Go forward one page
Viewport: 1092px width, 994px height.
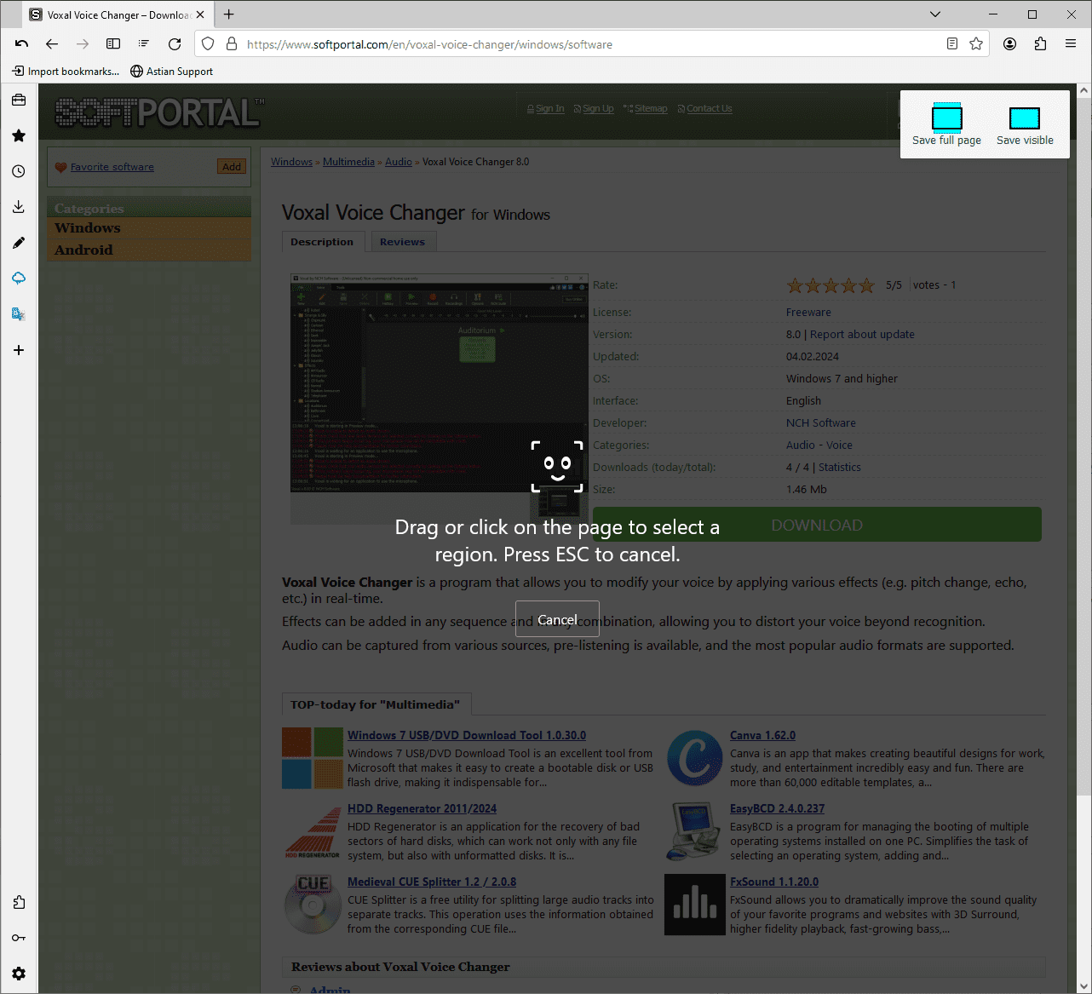pos(83,43)
